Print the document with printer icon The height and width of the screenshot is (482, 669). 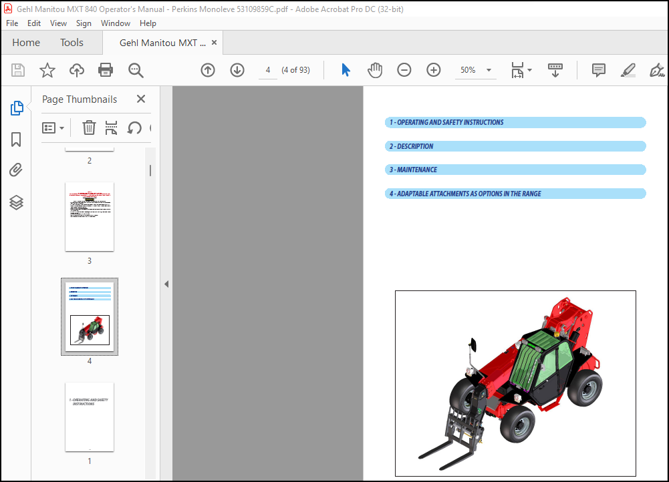click(106, 70)
